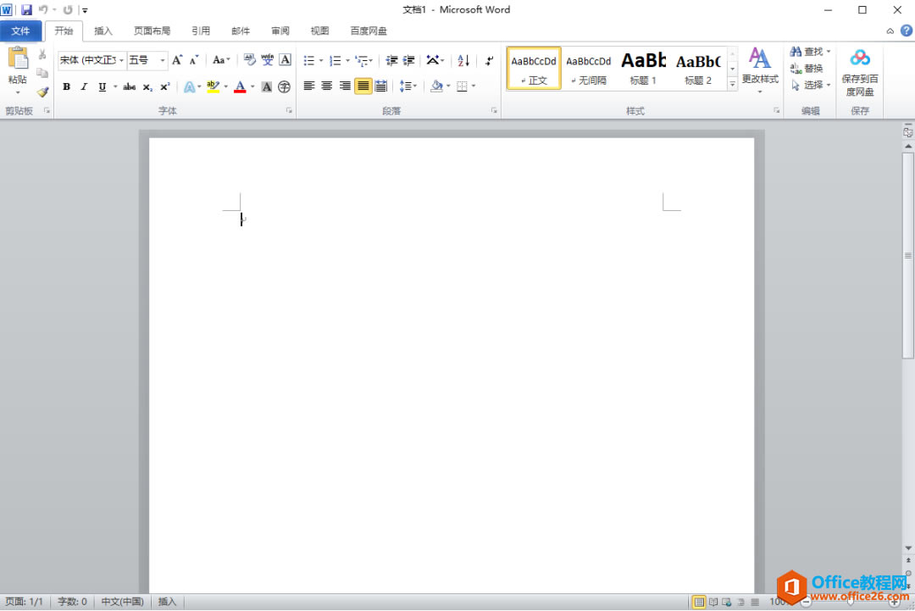Click the Redo icon in quick access toolbar
915x611 pixels.
68,10
